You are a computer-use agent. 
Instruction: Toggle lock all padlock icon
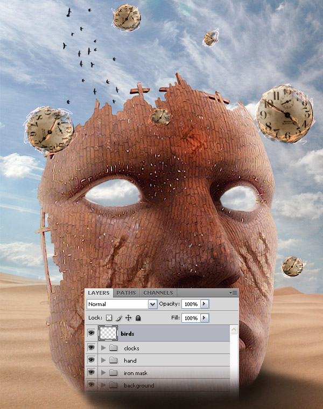138,318
